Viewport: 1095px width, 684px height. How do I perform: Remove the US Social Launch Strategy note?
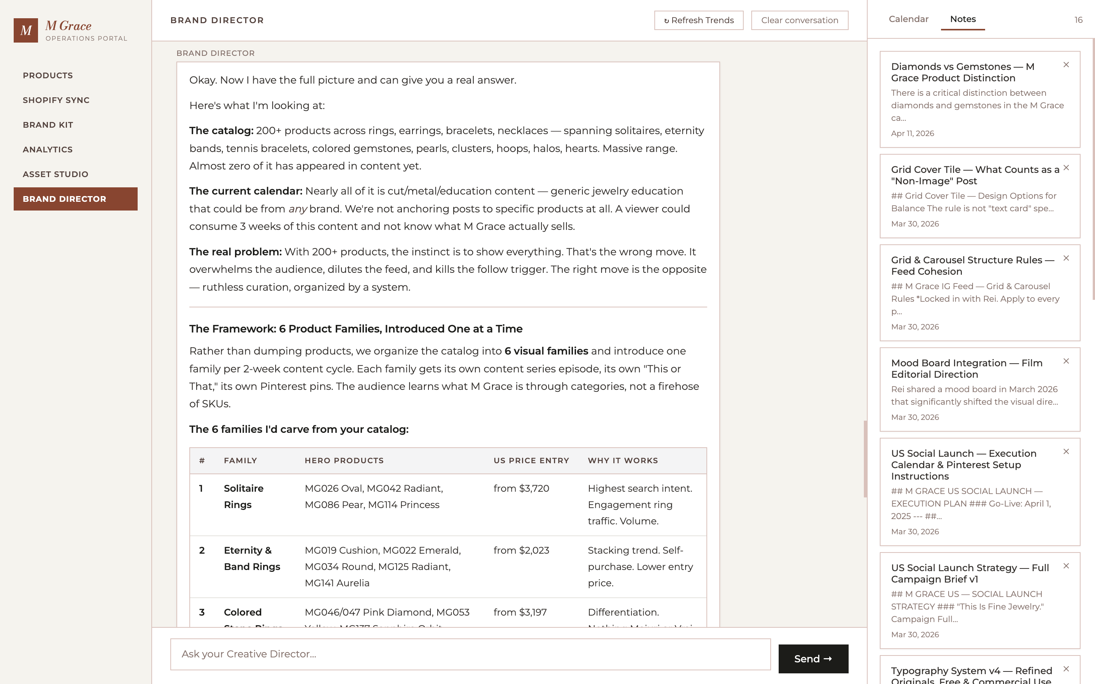(x=1066, y=566)
